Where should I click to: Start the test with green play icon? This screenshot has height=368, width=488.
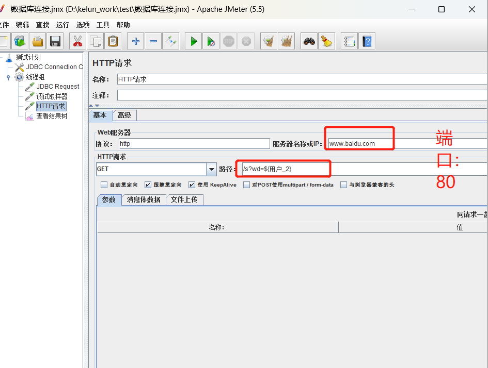(194, 41)
